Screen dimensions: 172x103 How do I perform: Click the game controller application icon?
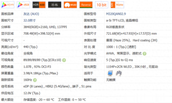coord(119,73)
